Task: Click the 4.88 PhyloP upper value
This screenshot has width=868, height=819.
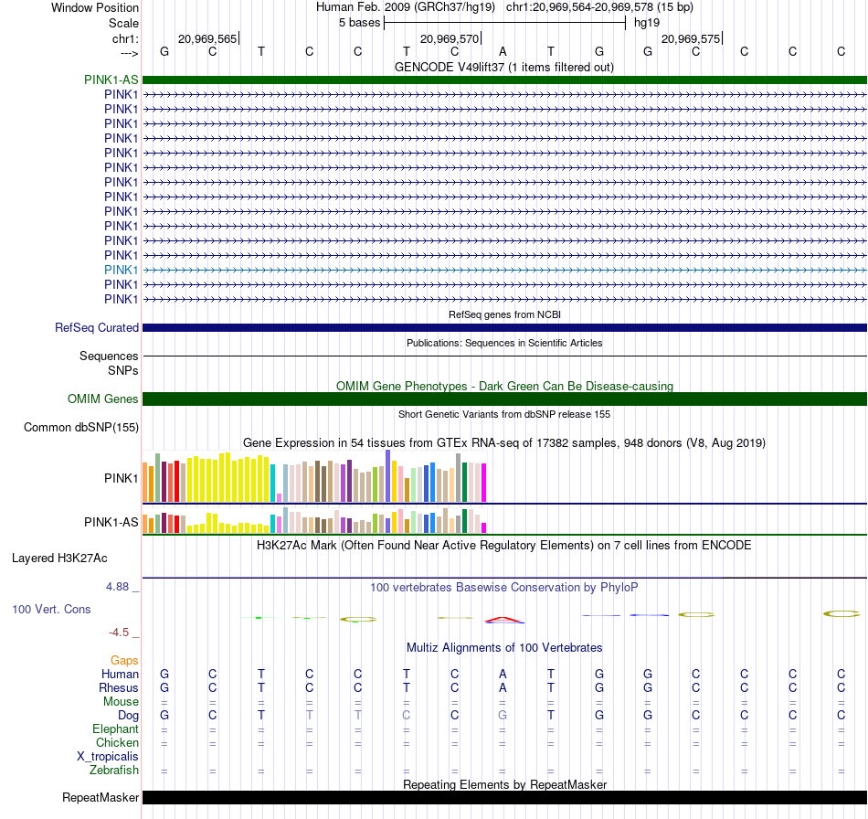Action: click(117, 587)
